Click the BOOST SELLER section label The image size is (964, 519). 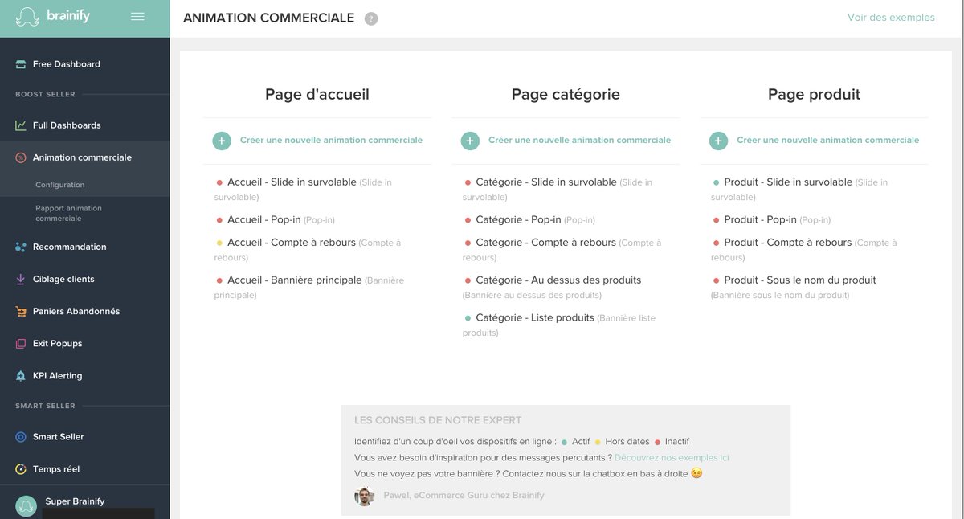(x=45, y=95)
